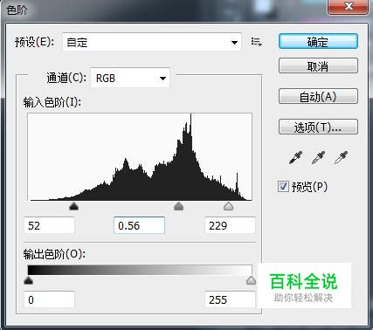The image size is (373, 330).
Task: Click the input highlight field showing 229
Action: pos(230,225)
